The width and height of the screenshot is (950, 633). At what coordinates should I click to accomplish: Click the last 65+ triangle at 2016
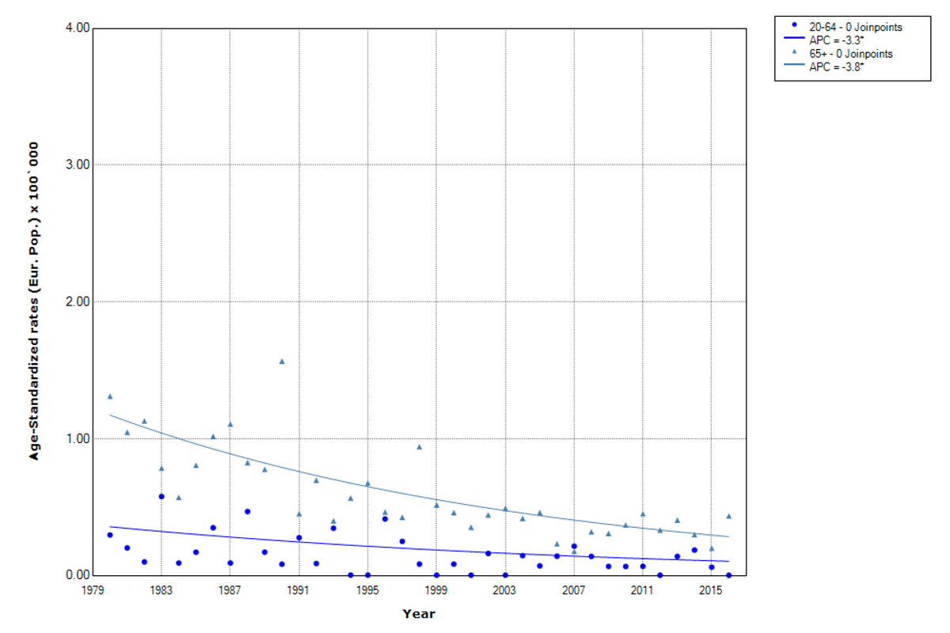tap(728, 516)
